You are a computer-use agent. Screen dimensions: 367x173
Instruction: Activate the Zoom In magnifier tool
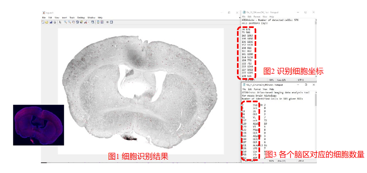[x=65, y=22]
